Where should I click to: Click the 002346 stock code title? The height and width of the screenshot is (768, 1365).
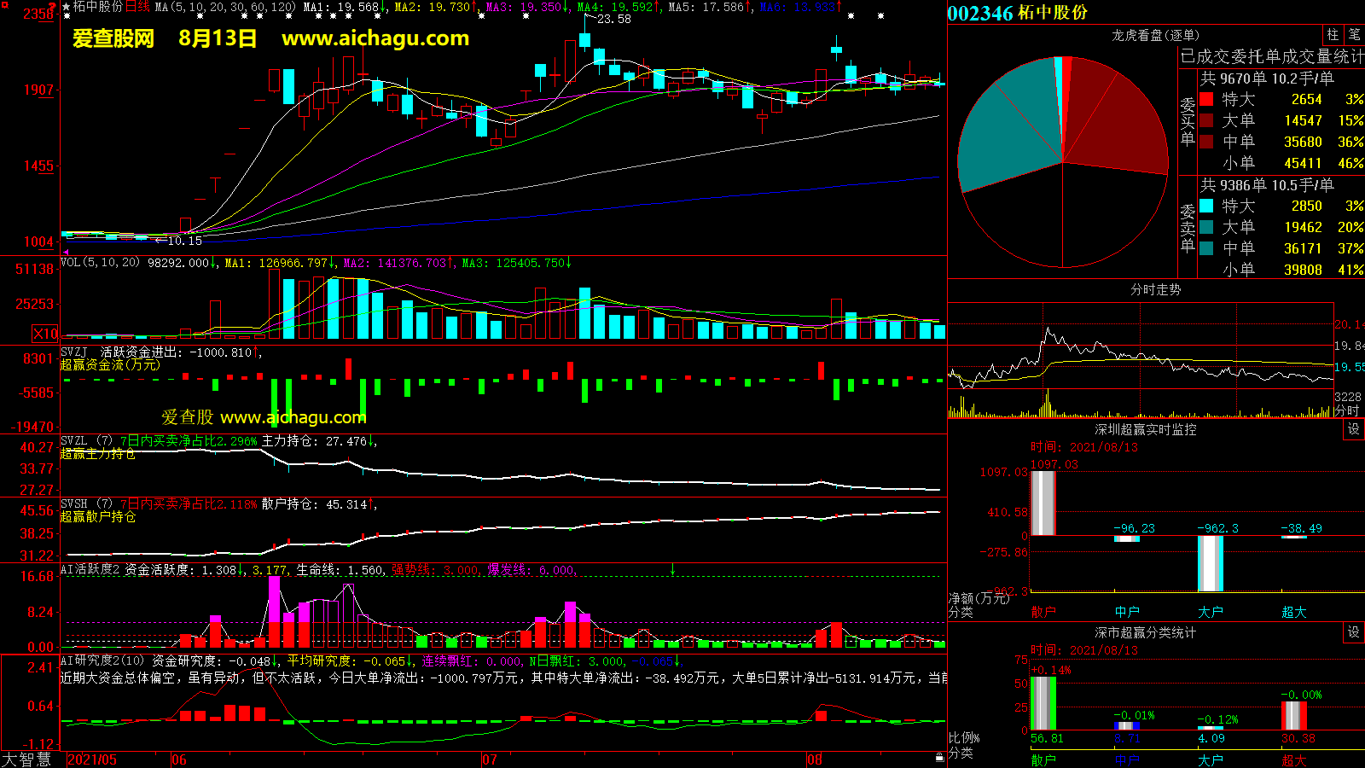tap(980, 13)
